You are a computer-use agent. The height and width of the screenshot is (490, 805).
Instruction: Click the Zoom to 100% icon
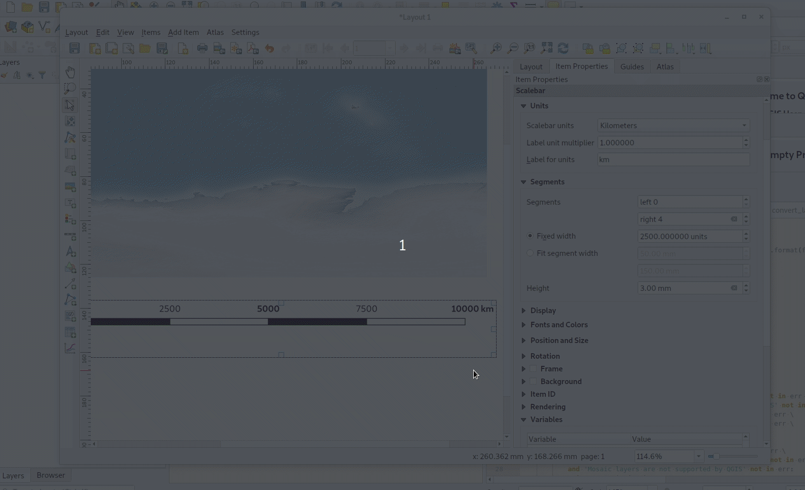point(529,49)
